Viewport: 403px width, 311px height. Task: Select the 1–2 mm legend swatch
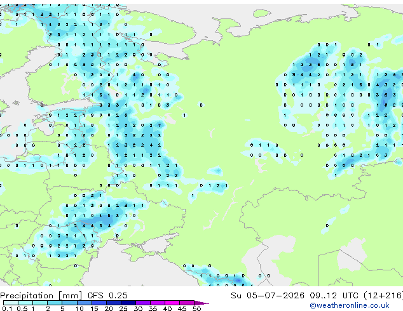coord(40,303)
